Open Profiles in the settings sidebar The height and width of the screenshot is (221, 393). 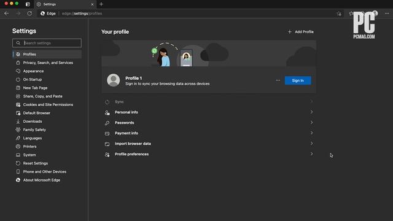(x=47, y=55)
